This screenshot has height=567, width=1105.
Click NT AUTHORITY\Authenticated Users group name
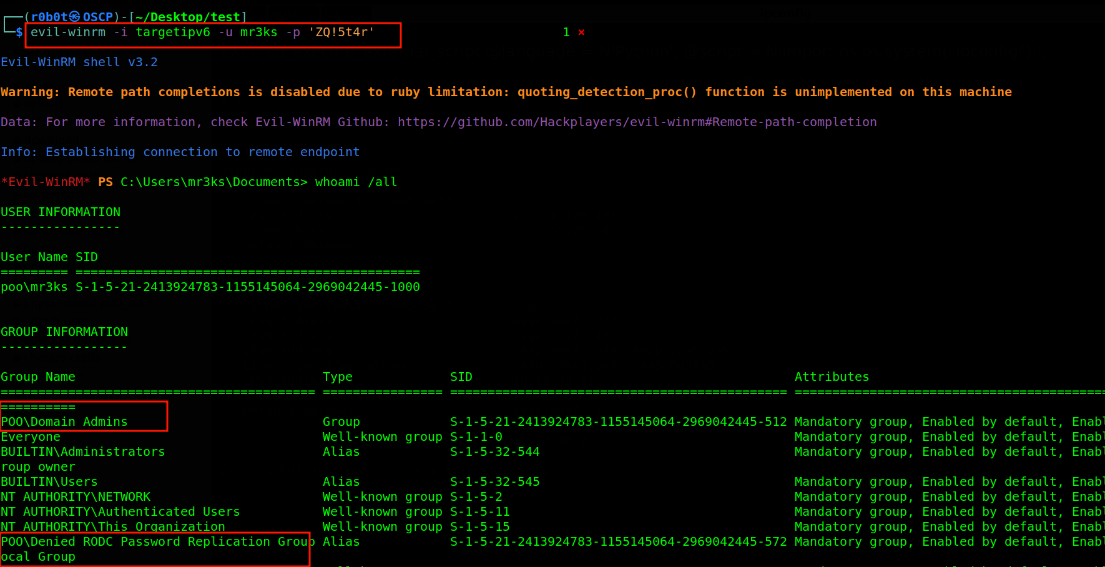(120, 512)
